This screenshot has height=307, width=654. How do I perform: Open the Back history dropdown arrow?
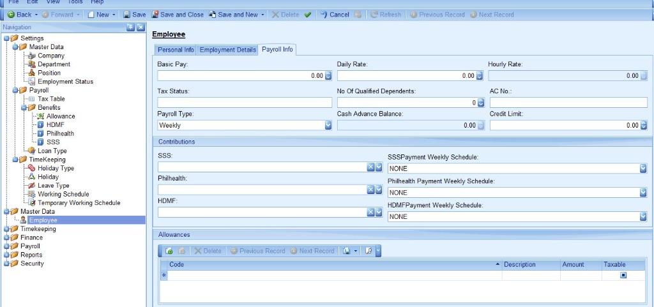click(36, 15)
